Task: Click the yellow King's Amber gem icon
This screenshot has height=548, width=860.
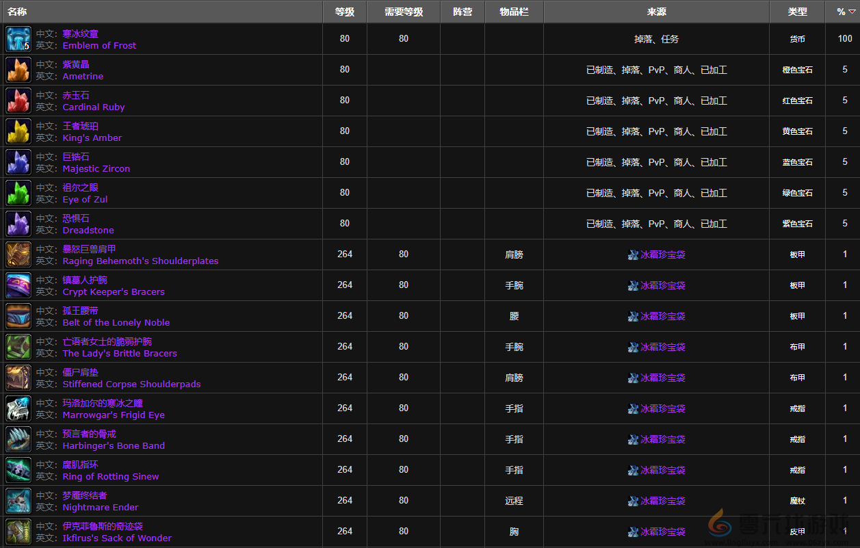Action: [x=18, y=131]
